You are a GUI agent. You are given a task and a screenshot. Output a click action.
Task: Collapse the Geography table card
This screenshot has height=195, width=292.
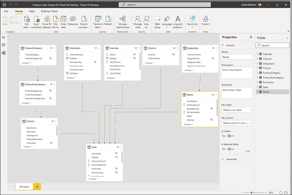tap(189, 70)
